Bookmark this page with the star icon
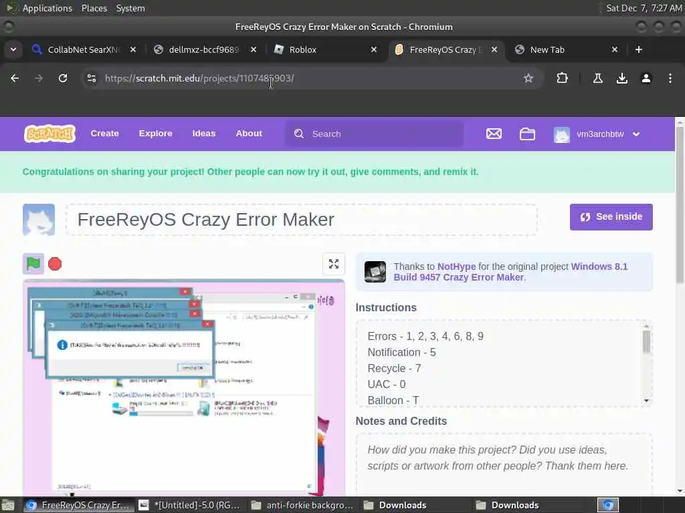Viewport: 685px width, 513px height. pos(528,78)
